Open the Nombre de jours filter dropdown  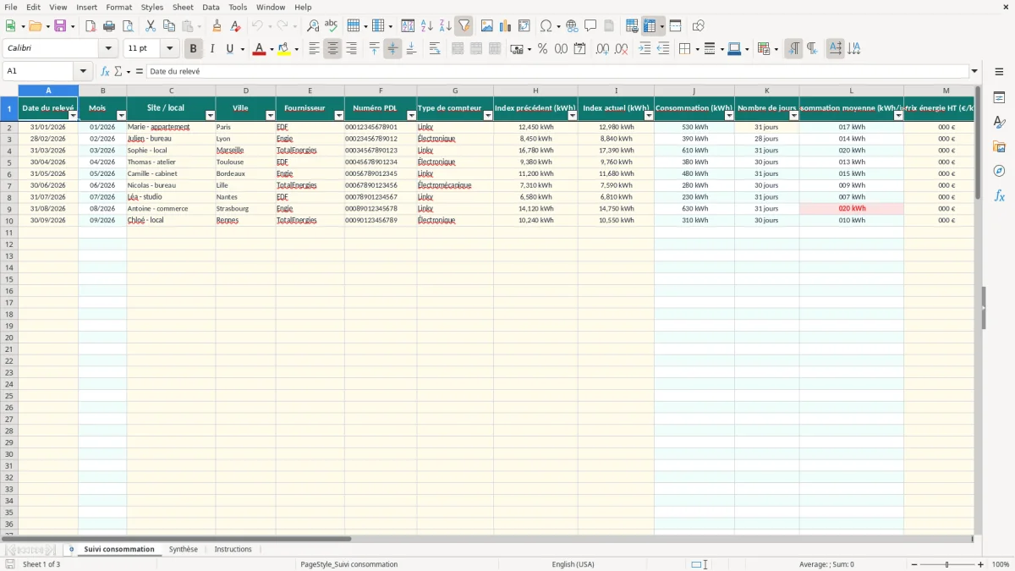pos(793,115)
